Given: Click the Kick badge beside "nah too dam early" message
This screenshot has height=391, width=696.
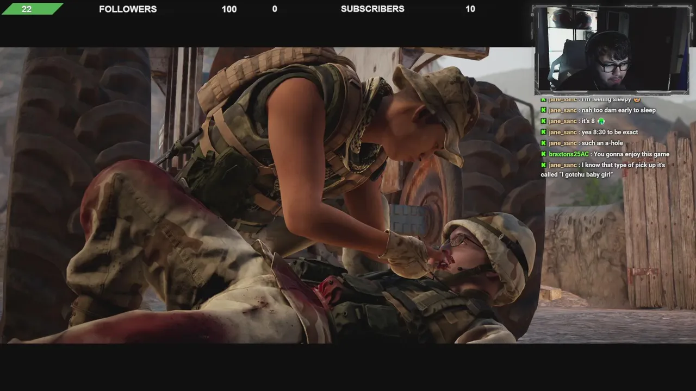Looking at the screenshot, I should pyautogui.click(x=543, y=110).
